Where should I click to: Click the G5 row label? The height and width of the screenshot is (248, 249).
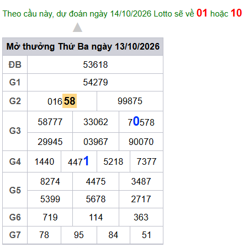[x=15, y=190]
